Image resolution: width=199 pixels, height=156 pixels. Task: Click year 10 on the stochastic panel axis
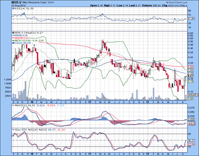pos(32,154)
